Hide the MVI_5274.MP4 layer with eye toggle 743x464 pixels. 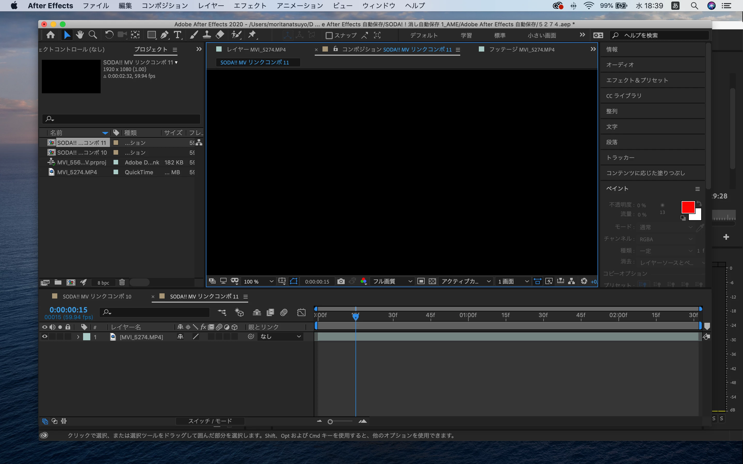[x=45, y=337]
